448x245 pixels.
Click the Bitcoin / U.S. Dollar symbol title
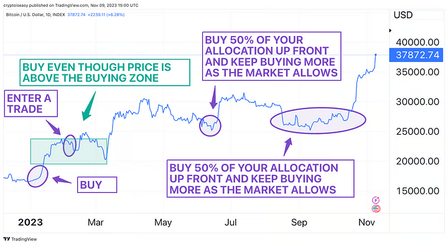35,14
